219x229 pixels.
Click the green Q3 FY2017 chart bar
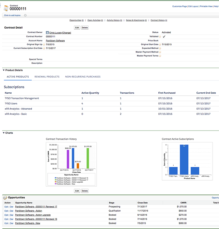[x=88, y=158]
